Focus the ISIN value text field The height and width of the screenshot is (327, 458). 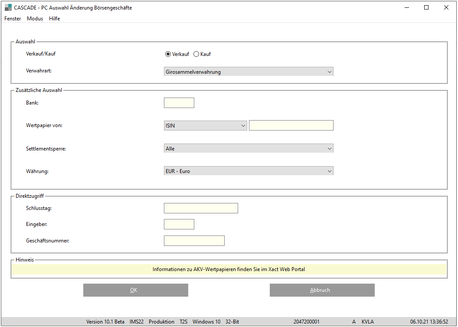point(291,126)
